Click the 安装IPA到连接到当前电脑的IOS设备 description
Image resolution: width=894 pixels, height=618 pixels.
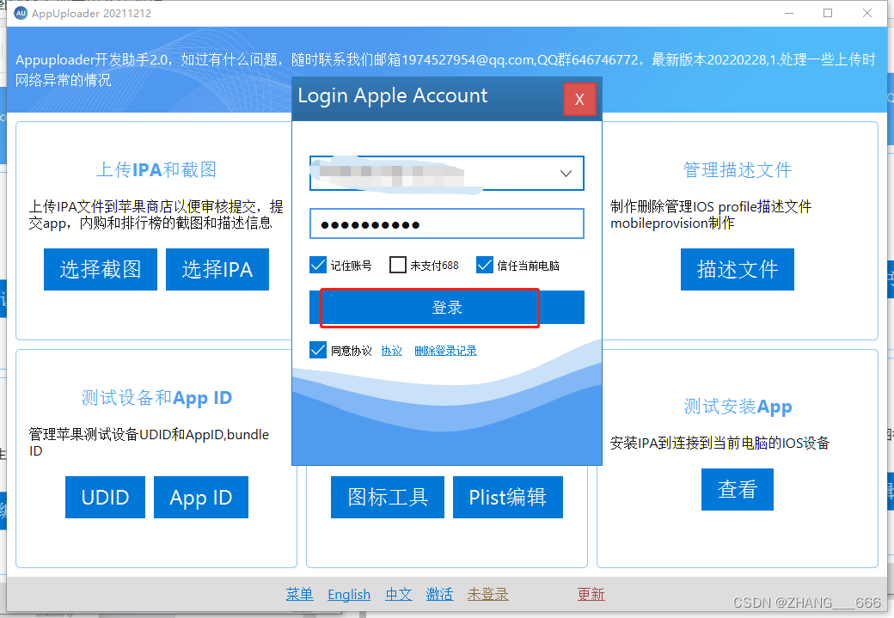tap(719, 443)
